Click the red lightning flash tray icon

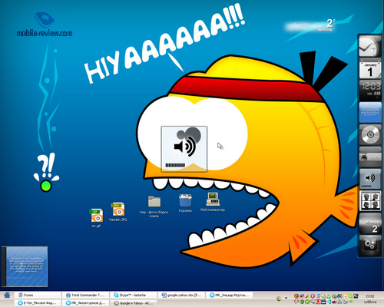point(318,302)
